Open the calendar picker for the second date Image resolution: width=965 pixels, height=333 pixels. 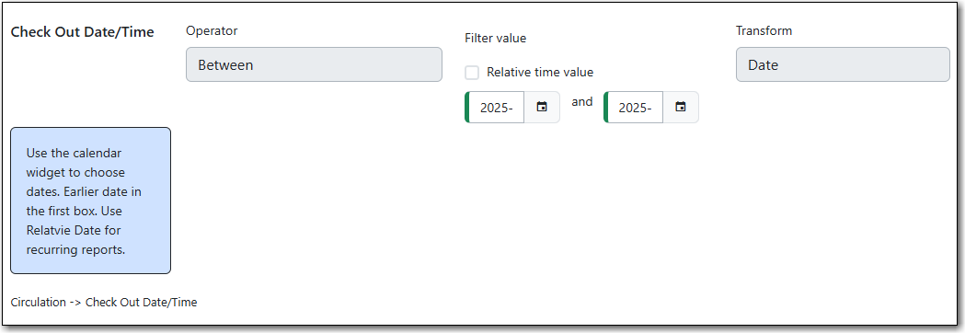click(681, 107)
